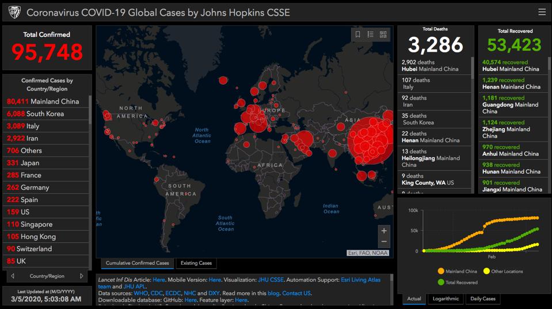Click the Contact US link
Image resolution: width=552 pixels, height=309 pixels.
click(x=296, y=293)
